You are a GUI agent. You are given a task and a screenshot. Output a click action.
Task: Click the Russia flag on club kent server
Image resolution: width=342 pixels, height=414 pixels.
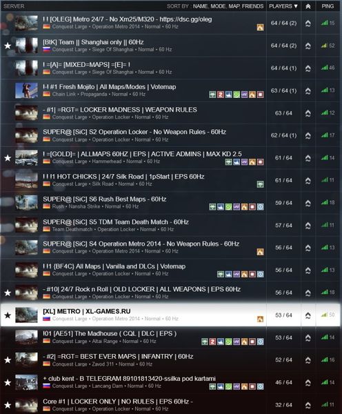coord(47,386)
